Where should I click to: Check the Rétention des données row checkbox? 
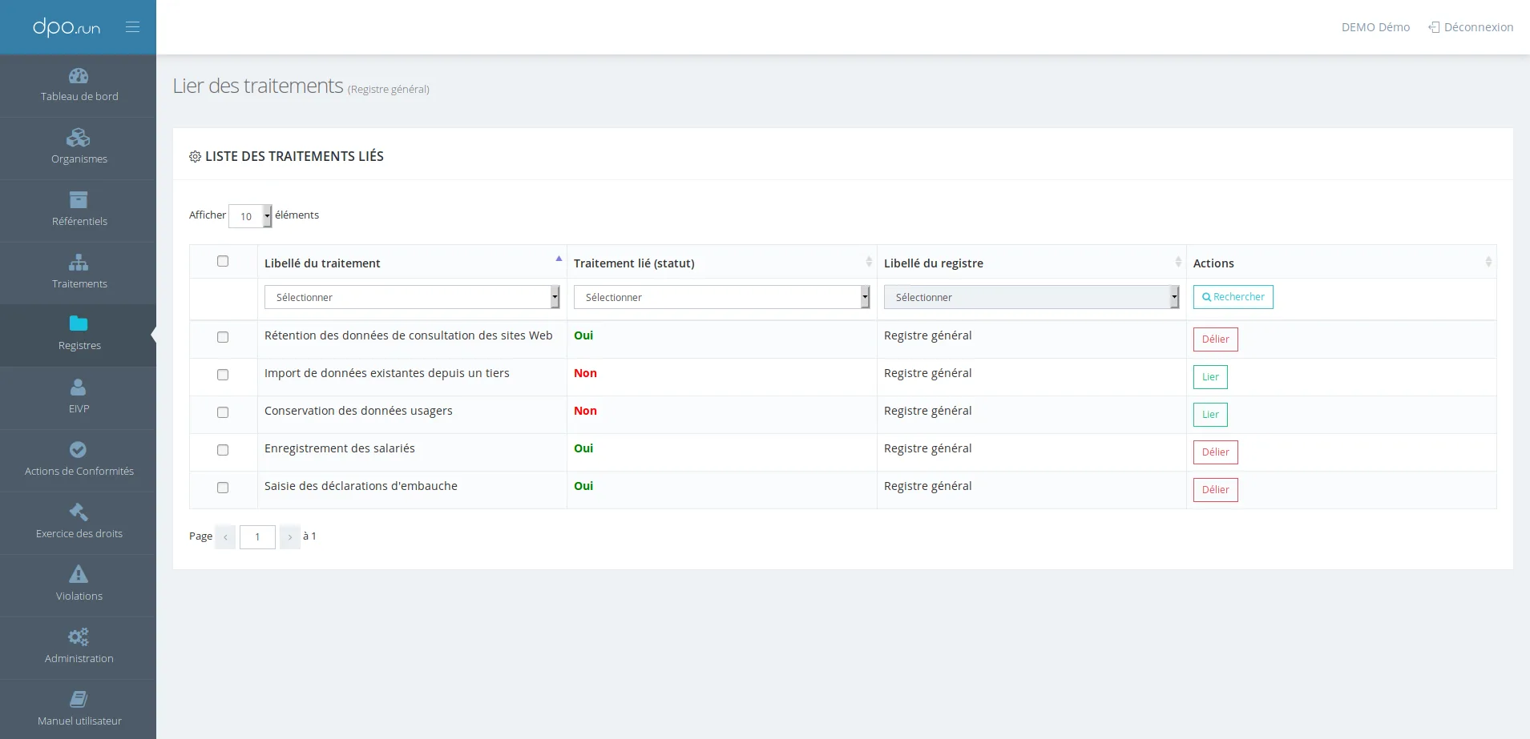223,337
